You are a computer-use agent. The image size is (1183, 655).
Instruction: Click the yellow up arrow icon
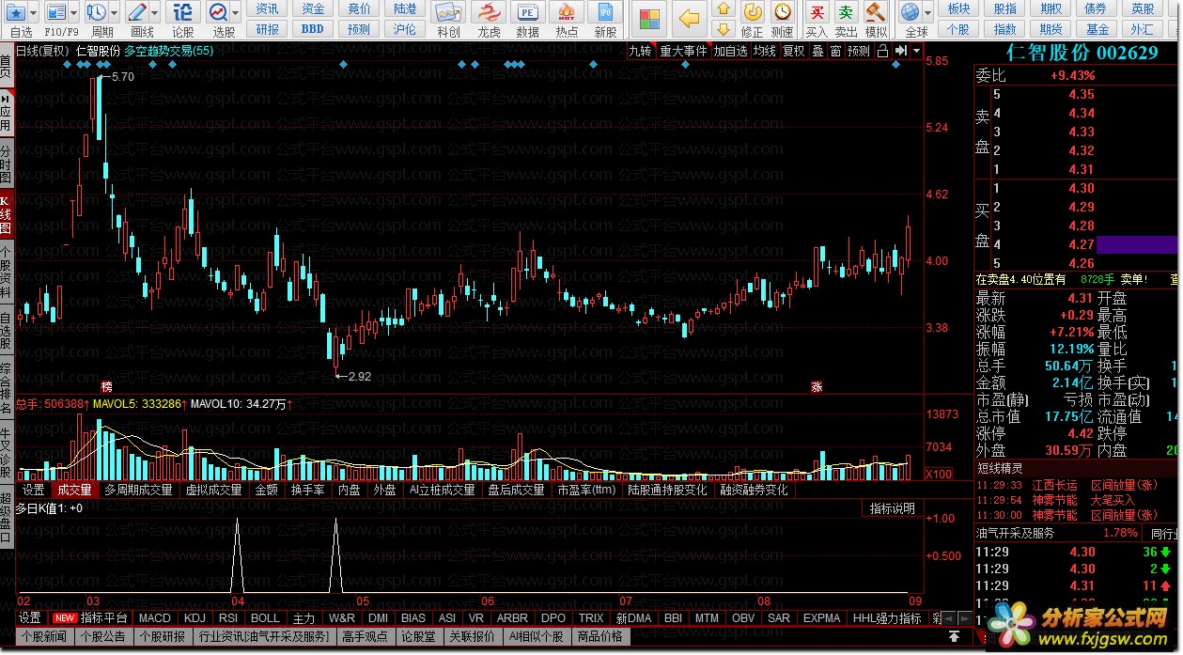click(x=723, y=8)
